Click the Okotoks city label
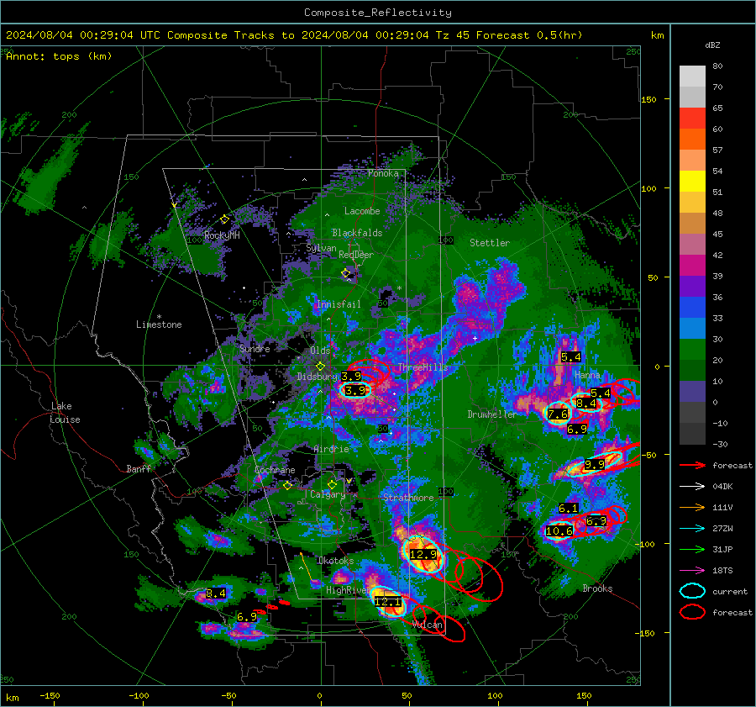The width and height of the screenshot is (756, 707). coord(335,561)
